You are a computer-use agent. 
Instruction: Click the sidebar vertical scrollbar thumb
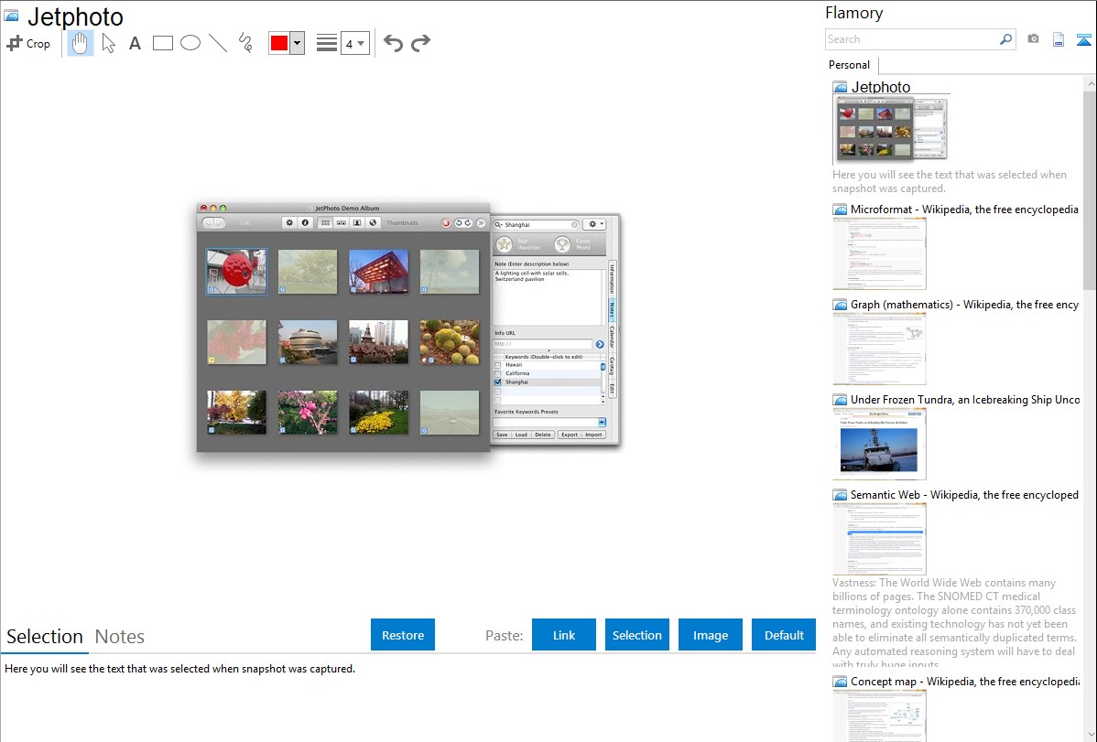(x=1090, y=188)
